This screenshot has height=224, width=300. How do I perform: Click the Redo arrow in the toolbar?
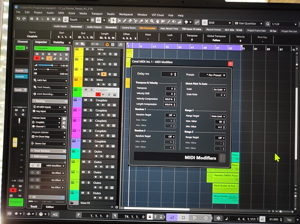pyautogui.click(x=24, y=19)
